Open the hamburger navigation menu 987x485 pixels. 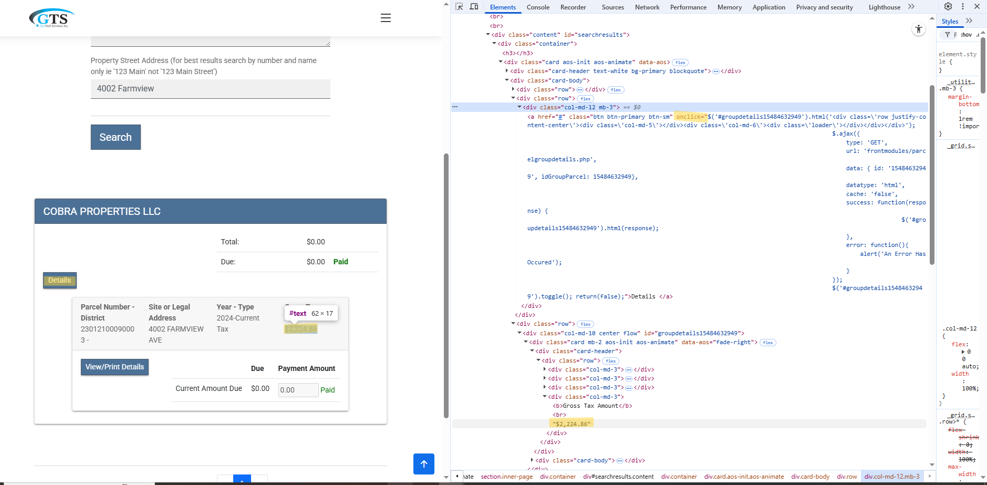(386, 18)
